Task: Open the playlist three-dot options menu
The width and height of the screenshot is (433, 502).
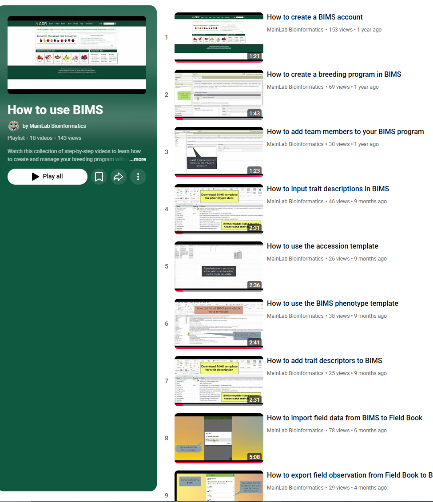Action: 138,177
